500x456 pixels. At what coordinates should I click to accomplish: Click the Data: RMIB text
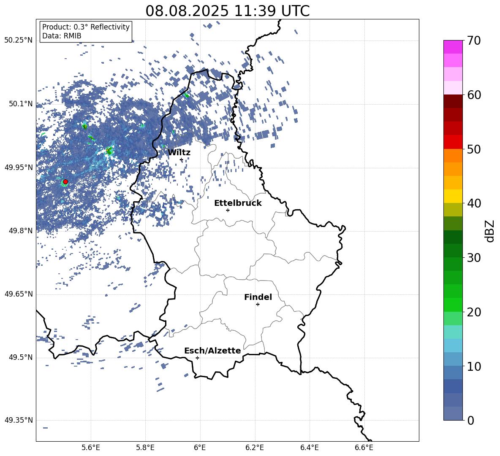click(x=62, y=36)
